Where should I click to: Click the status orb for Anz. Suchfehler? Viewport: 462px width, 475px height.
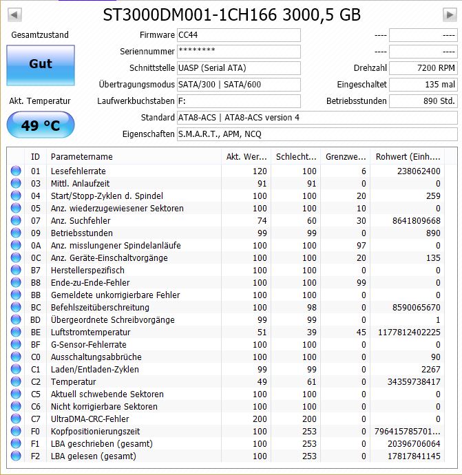[x=16, y=220]
